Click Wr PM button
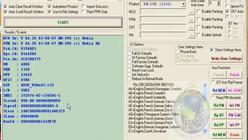This screenshot has height=140, width=248. pyautogui.click(x=234, y=105)
